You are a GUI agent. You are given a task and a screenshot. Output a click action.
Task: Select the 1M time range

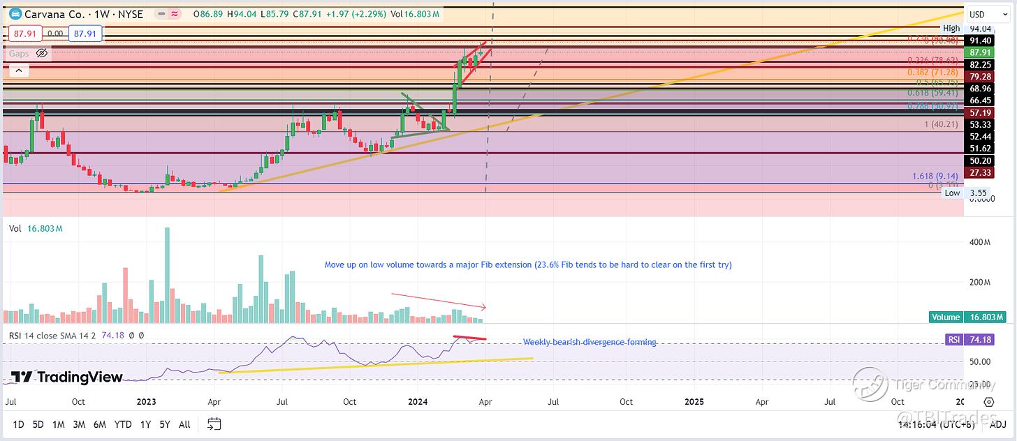pyautogui.click(x=59, y=424)
